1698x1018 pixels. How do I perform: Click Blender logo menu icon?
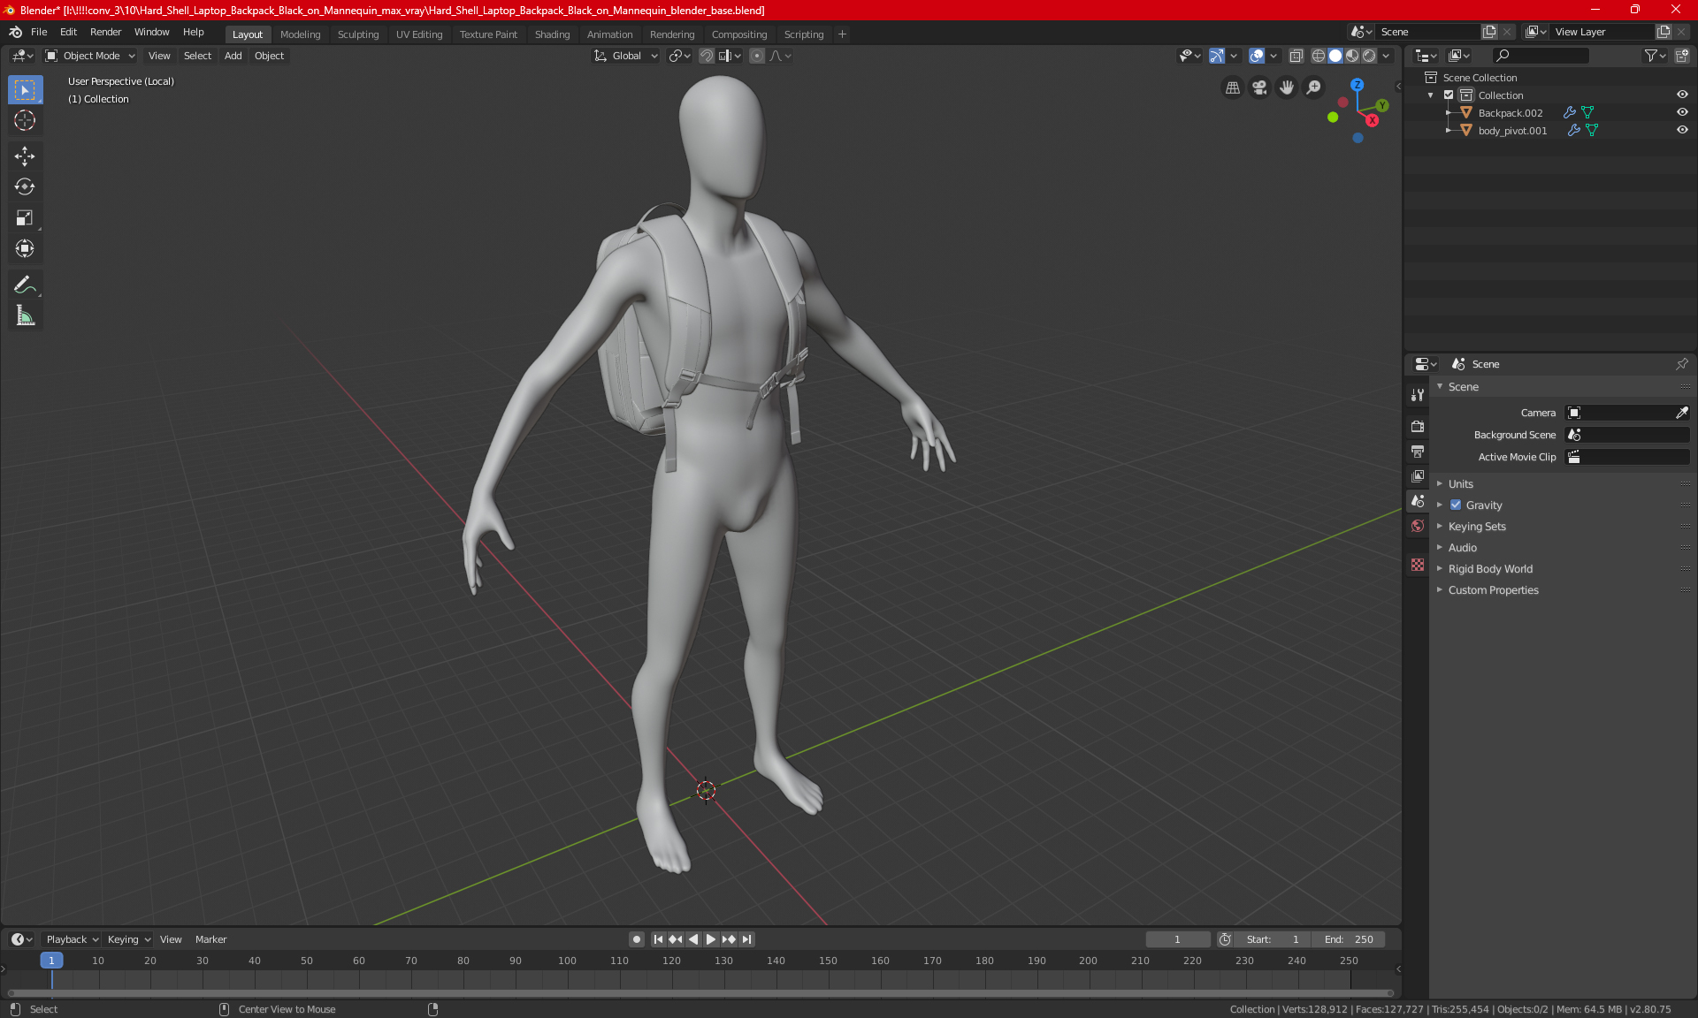(16, 32)
